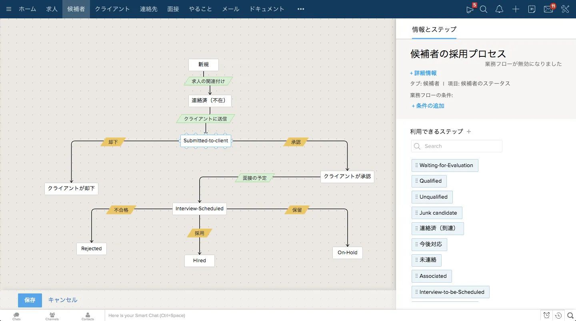This screenshot has height=321, width=576.
Task: Open the hamburger menu icon
Action: point(9,9)
